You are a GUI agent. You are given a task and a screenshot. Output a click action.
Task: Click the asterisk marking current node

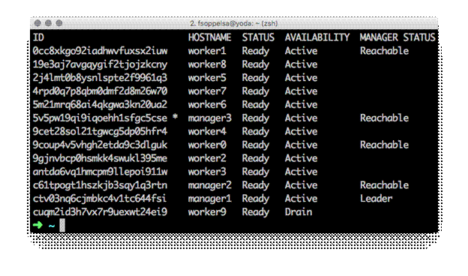pos(175,117)
